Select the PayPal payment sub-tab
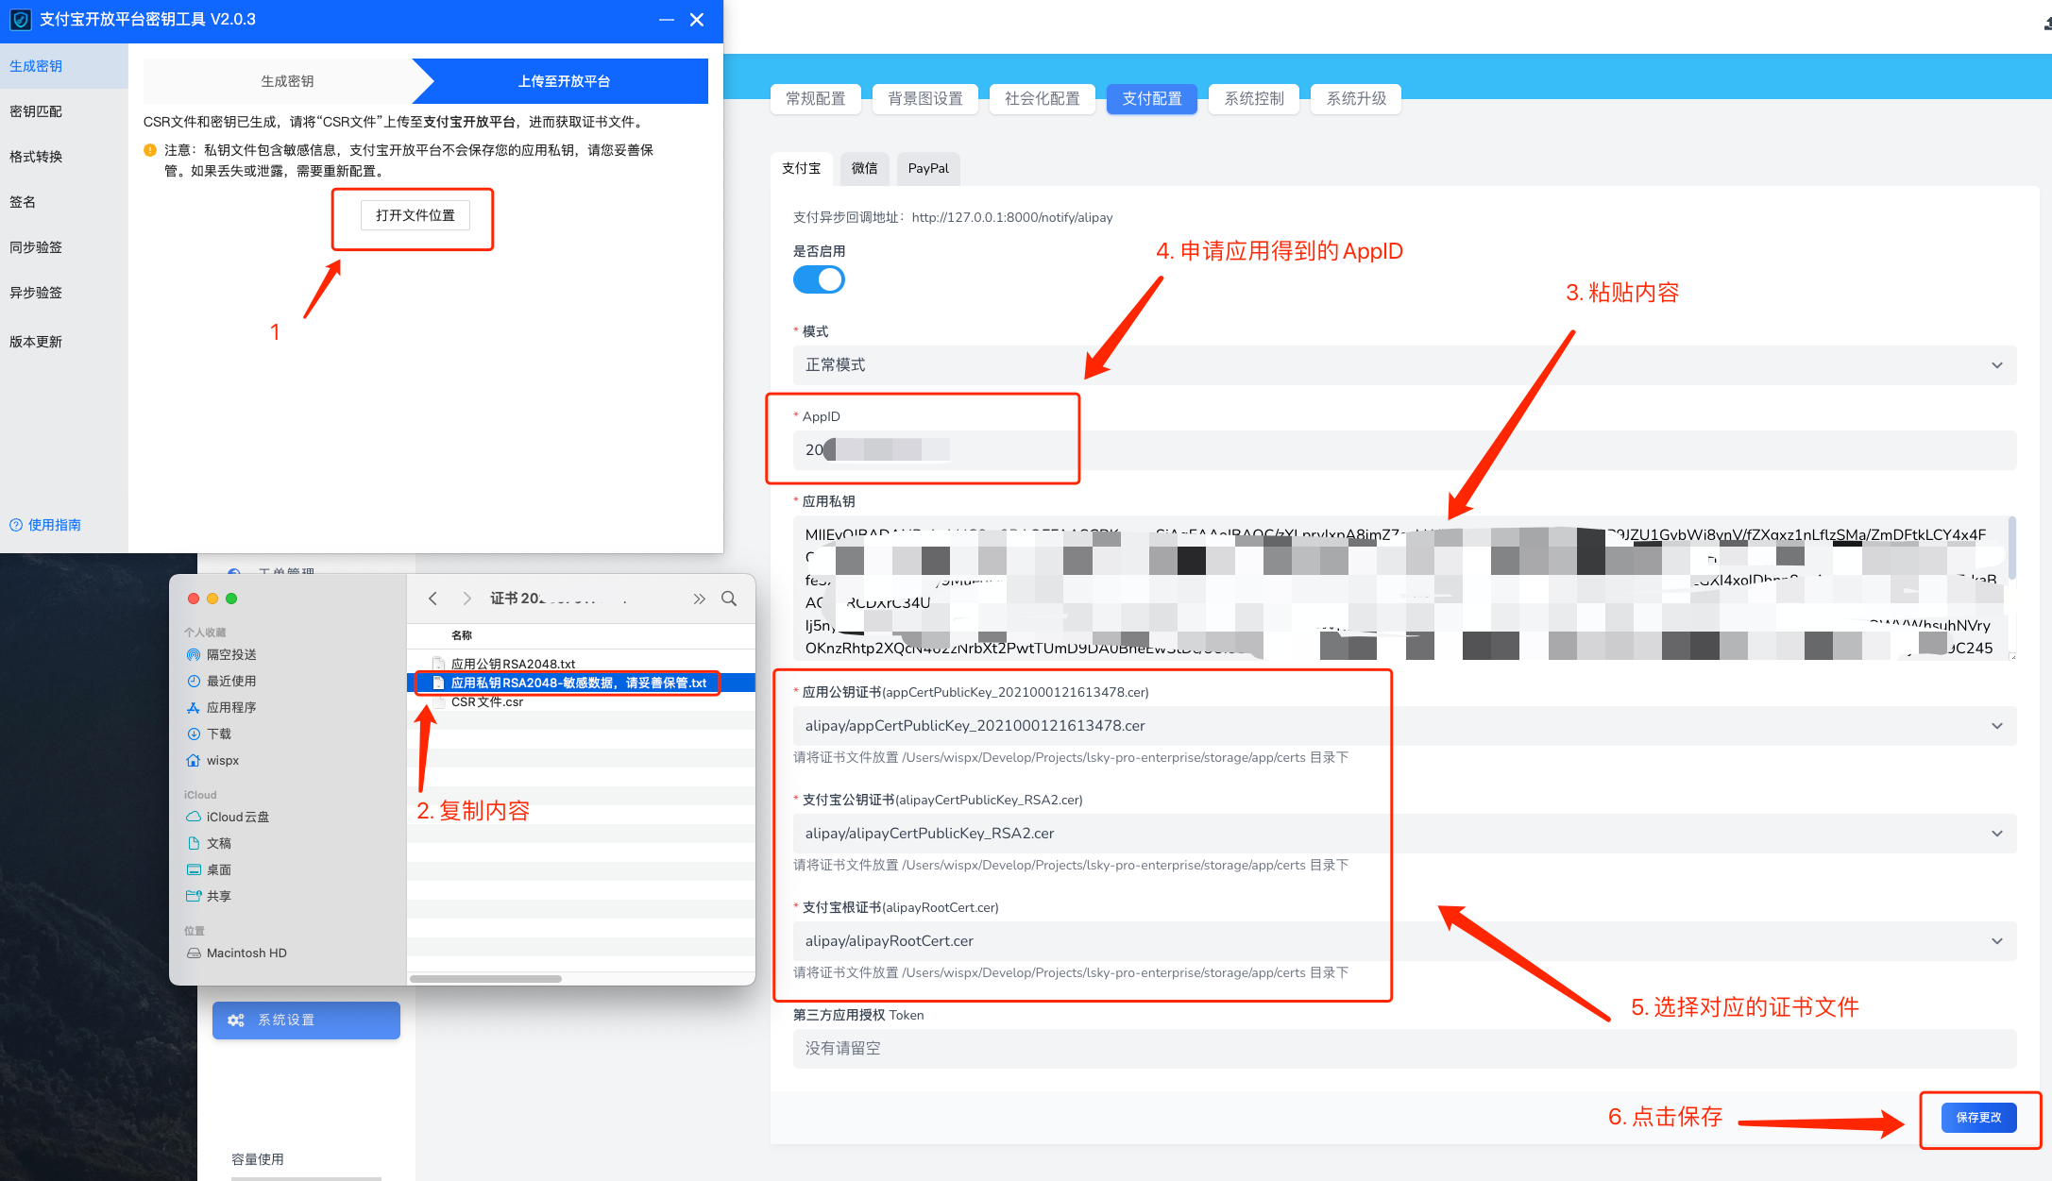This screenshot has width=2052, height=1181. tap(928, 168)
